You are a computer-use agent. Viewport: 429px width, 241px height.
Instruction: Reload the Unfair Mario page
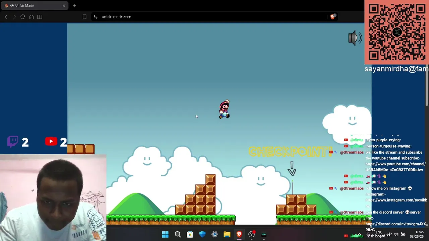click(23, 17)
